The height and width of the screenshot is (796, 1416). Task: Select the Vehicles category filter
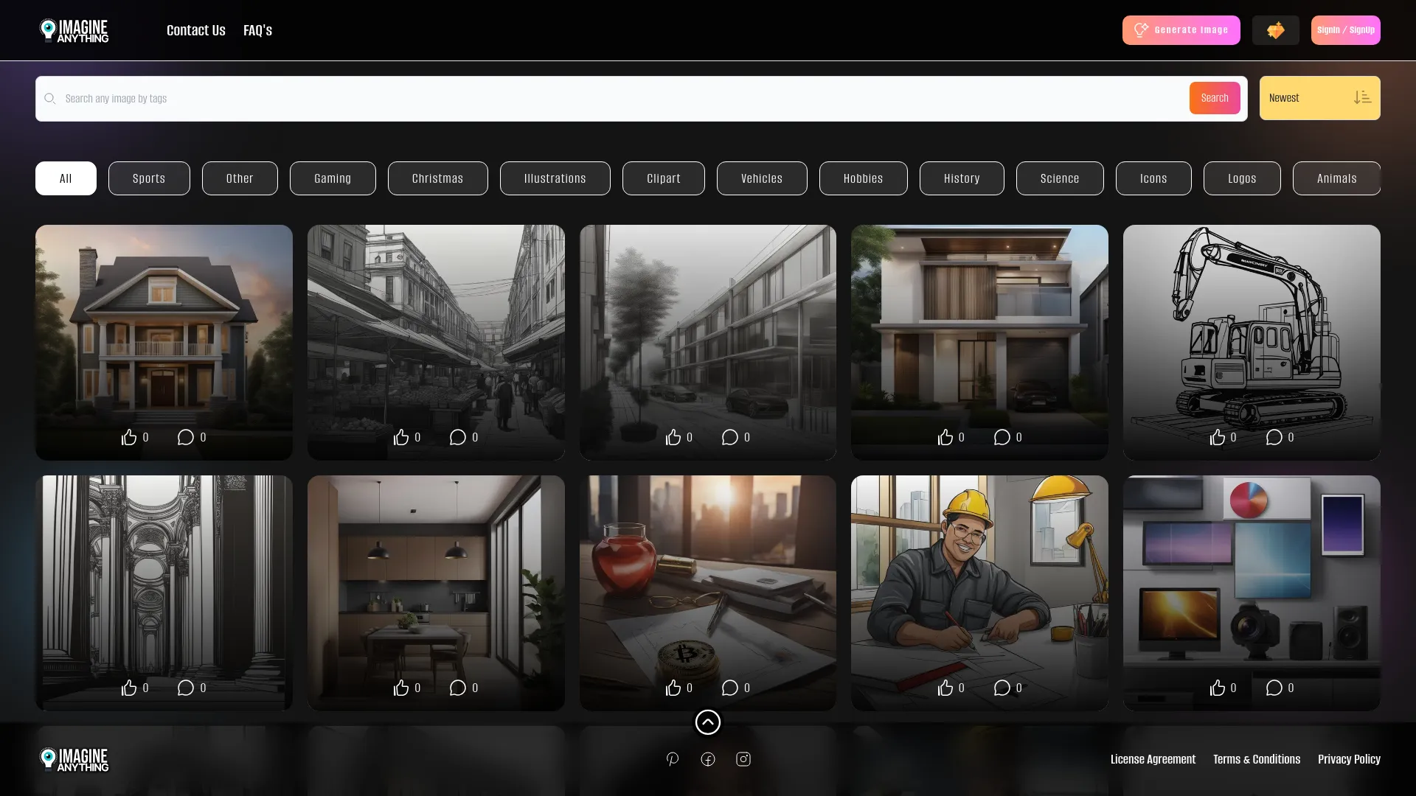point(762,178)
